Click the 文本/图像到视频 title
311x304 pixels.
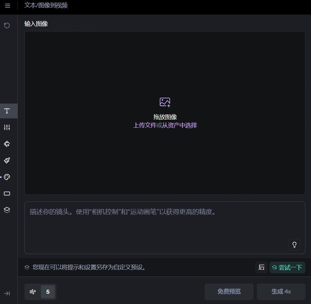(46, 5)
